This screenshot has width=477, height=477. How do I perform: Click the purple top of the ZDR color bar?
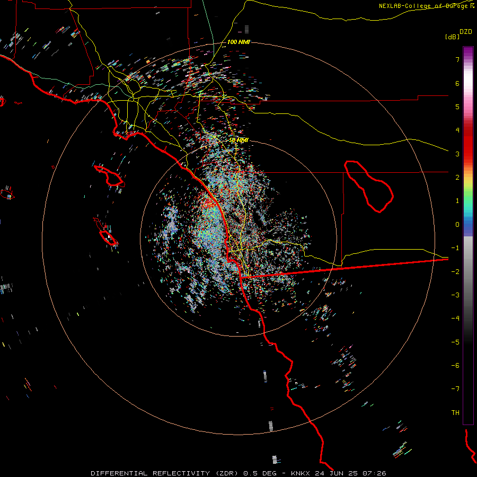[x=468, y=52]
